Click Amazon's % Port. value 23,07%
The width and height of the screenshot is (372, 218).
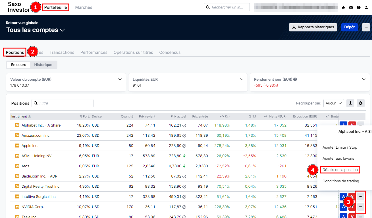click(x=83, y=136)
